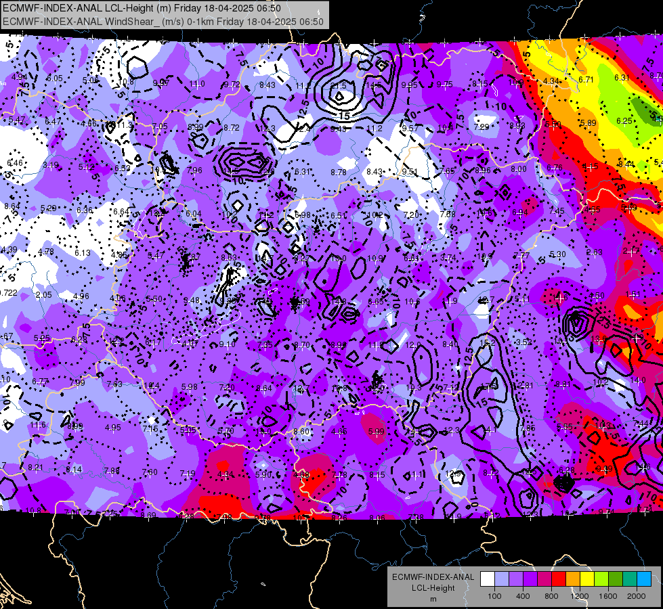Click the map value 5.29

(49, 208)
